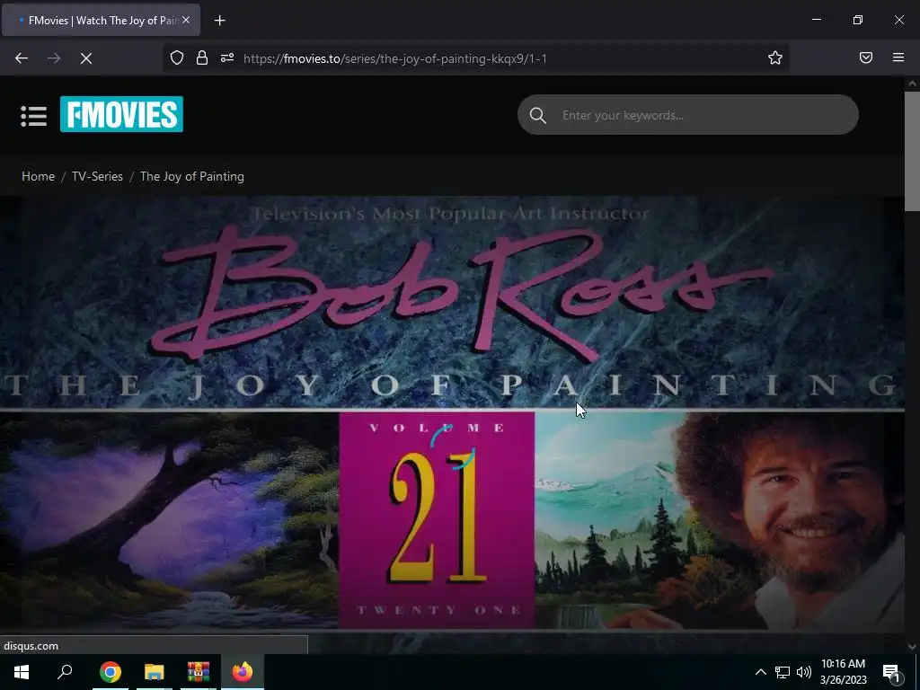Show hidden system tray icons

click(760, 672)
